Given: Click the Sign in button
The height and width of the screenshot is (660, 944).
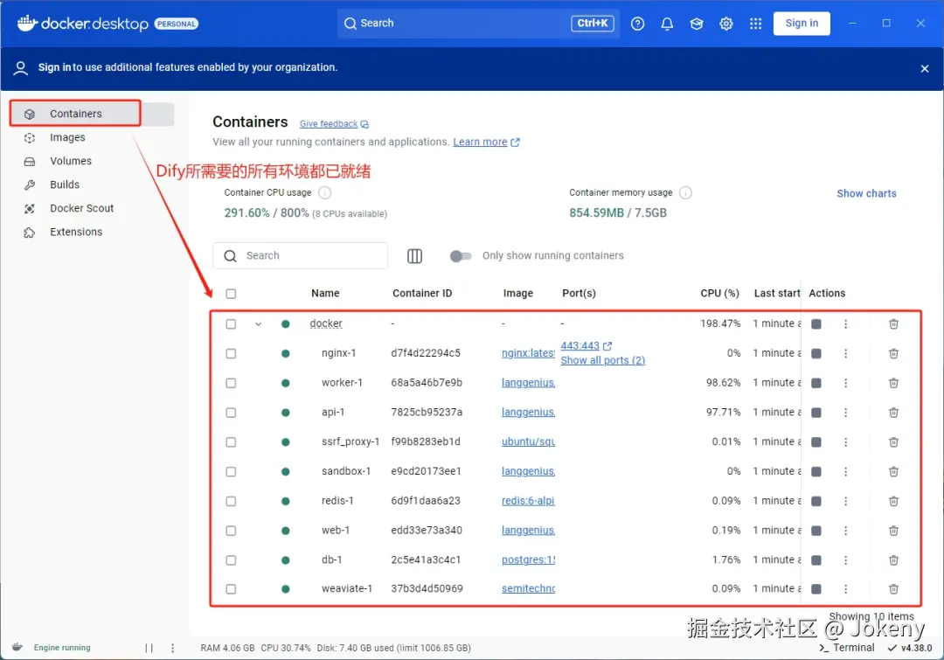Looking at the screenshot, I should pyautogui.click(x=802, y=24).
